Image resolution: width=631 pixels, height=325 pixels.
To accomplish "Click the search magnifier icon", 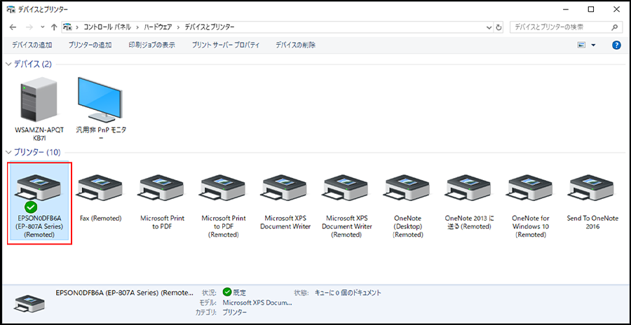I will 614,27.
